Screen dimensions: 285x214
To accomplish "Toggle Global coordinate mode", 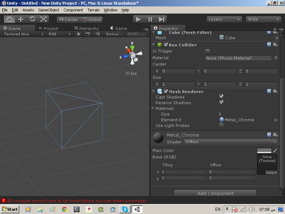I will [x=92, y=20].
